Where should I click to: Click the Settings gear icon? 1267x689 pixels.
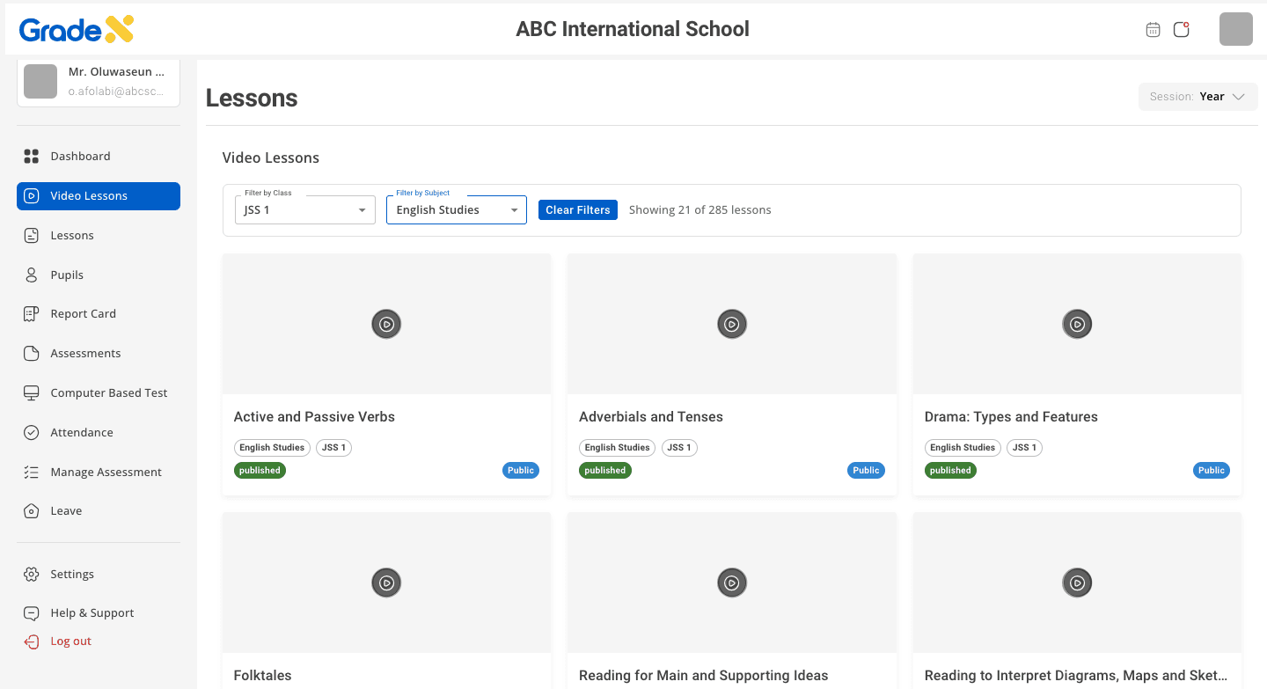32,575
